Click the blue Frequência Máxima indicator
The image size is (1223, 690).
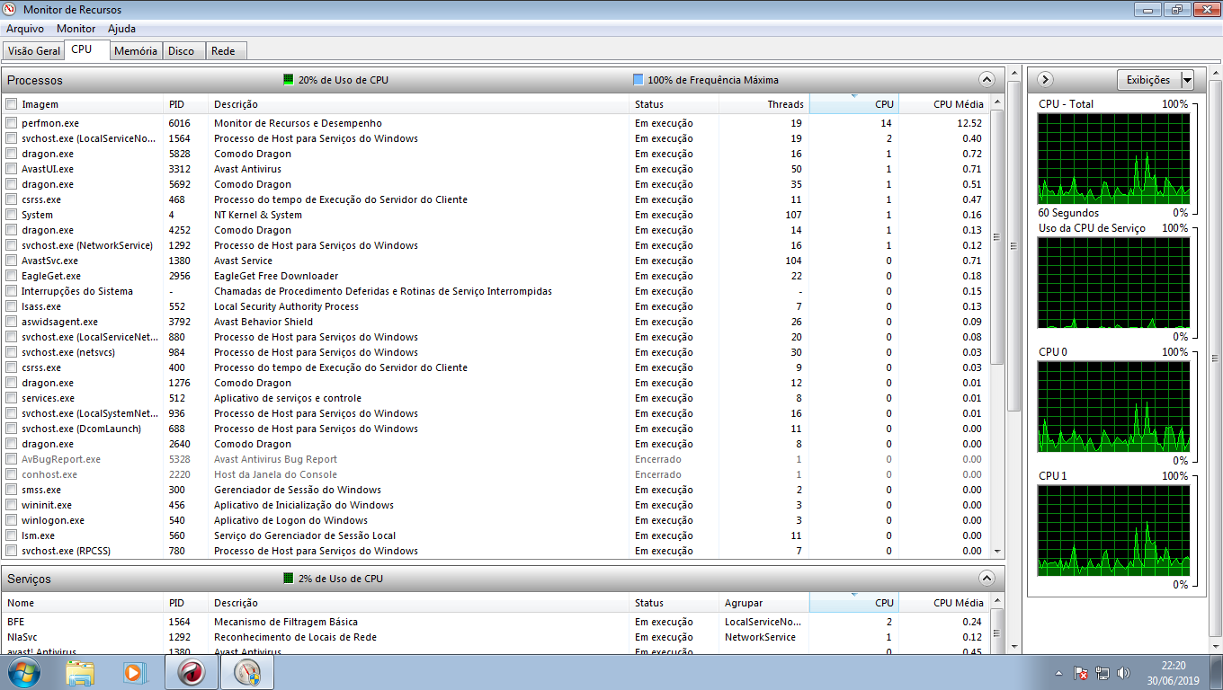point(638,80)
